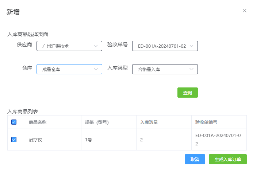The width and height of the screenshot is (253, 184).
Task: Click the green 查询 button
Action: click(187, 93)
